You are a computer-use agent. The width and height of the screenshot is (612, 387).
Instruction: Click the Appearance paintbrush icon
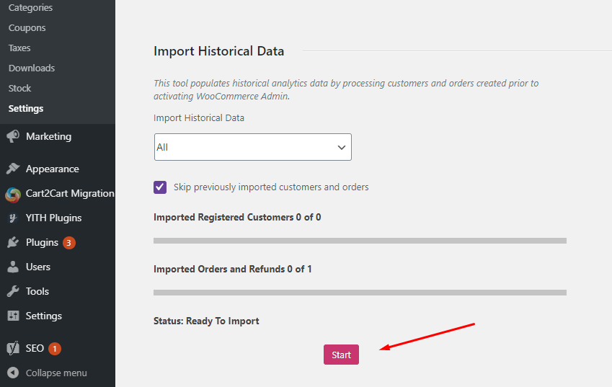[13, 169]
